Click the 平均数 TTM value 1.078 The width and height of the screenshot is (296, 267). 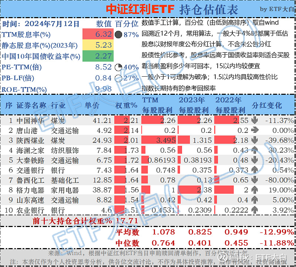164,232
